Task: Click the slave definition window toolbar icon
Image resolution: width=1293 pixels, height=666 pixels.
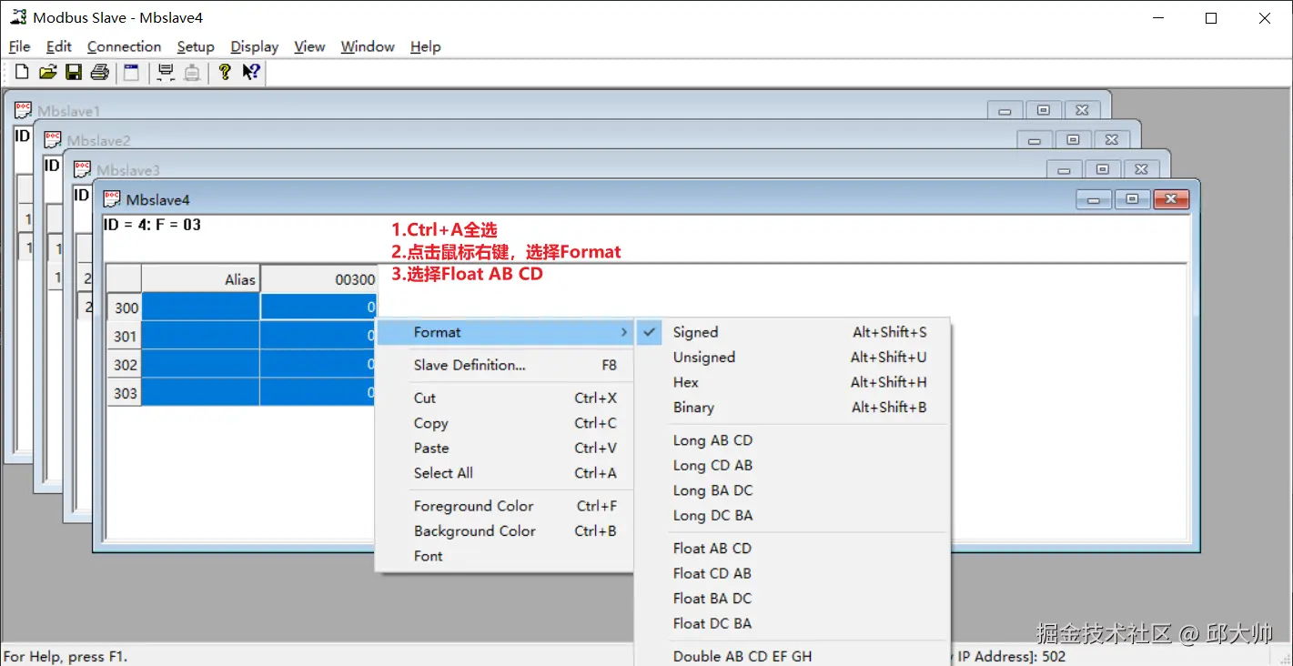Action: click(131, 73)
